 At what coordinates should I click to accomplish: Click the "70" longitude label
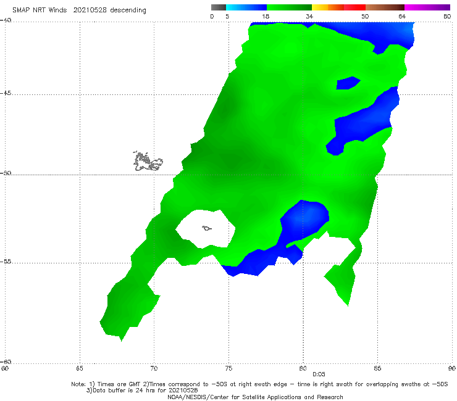pos(154,368)
